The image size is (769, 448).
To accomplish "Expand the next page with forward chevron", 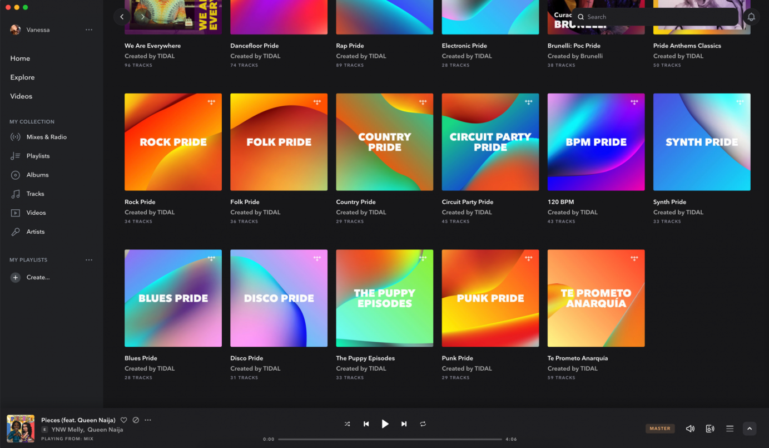I will pyautogui.click(x=142, y=17).
